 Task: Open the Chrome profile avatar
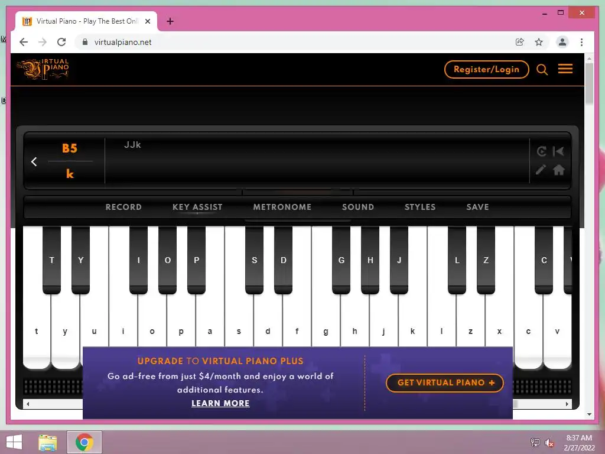click(x=562, y=42)
